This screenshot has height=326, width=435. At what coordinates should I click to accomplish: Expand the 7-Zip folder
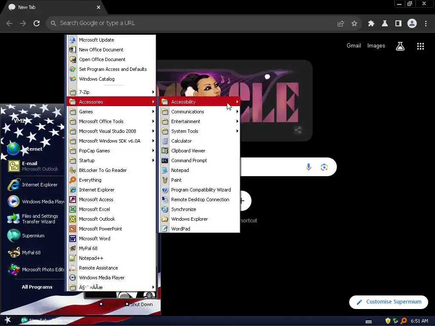(112, 92)
